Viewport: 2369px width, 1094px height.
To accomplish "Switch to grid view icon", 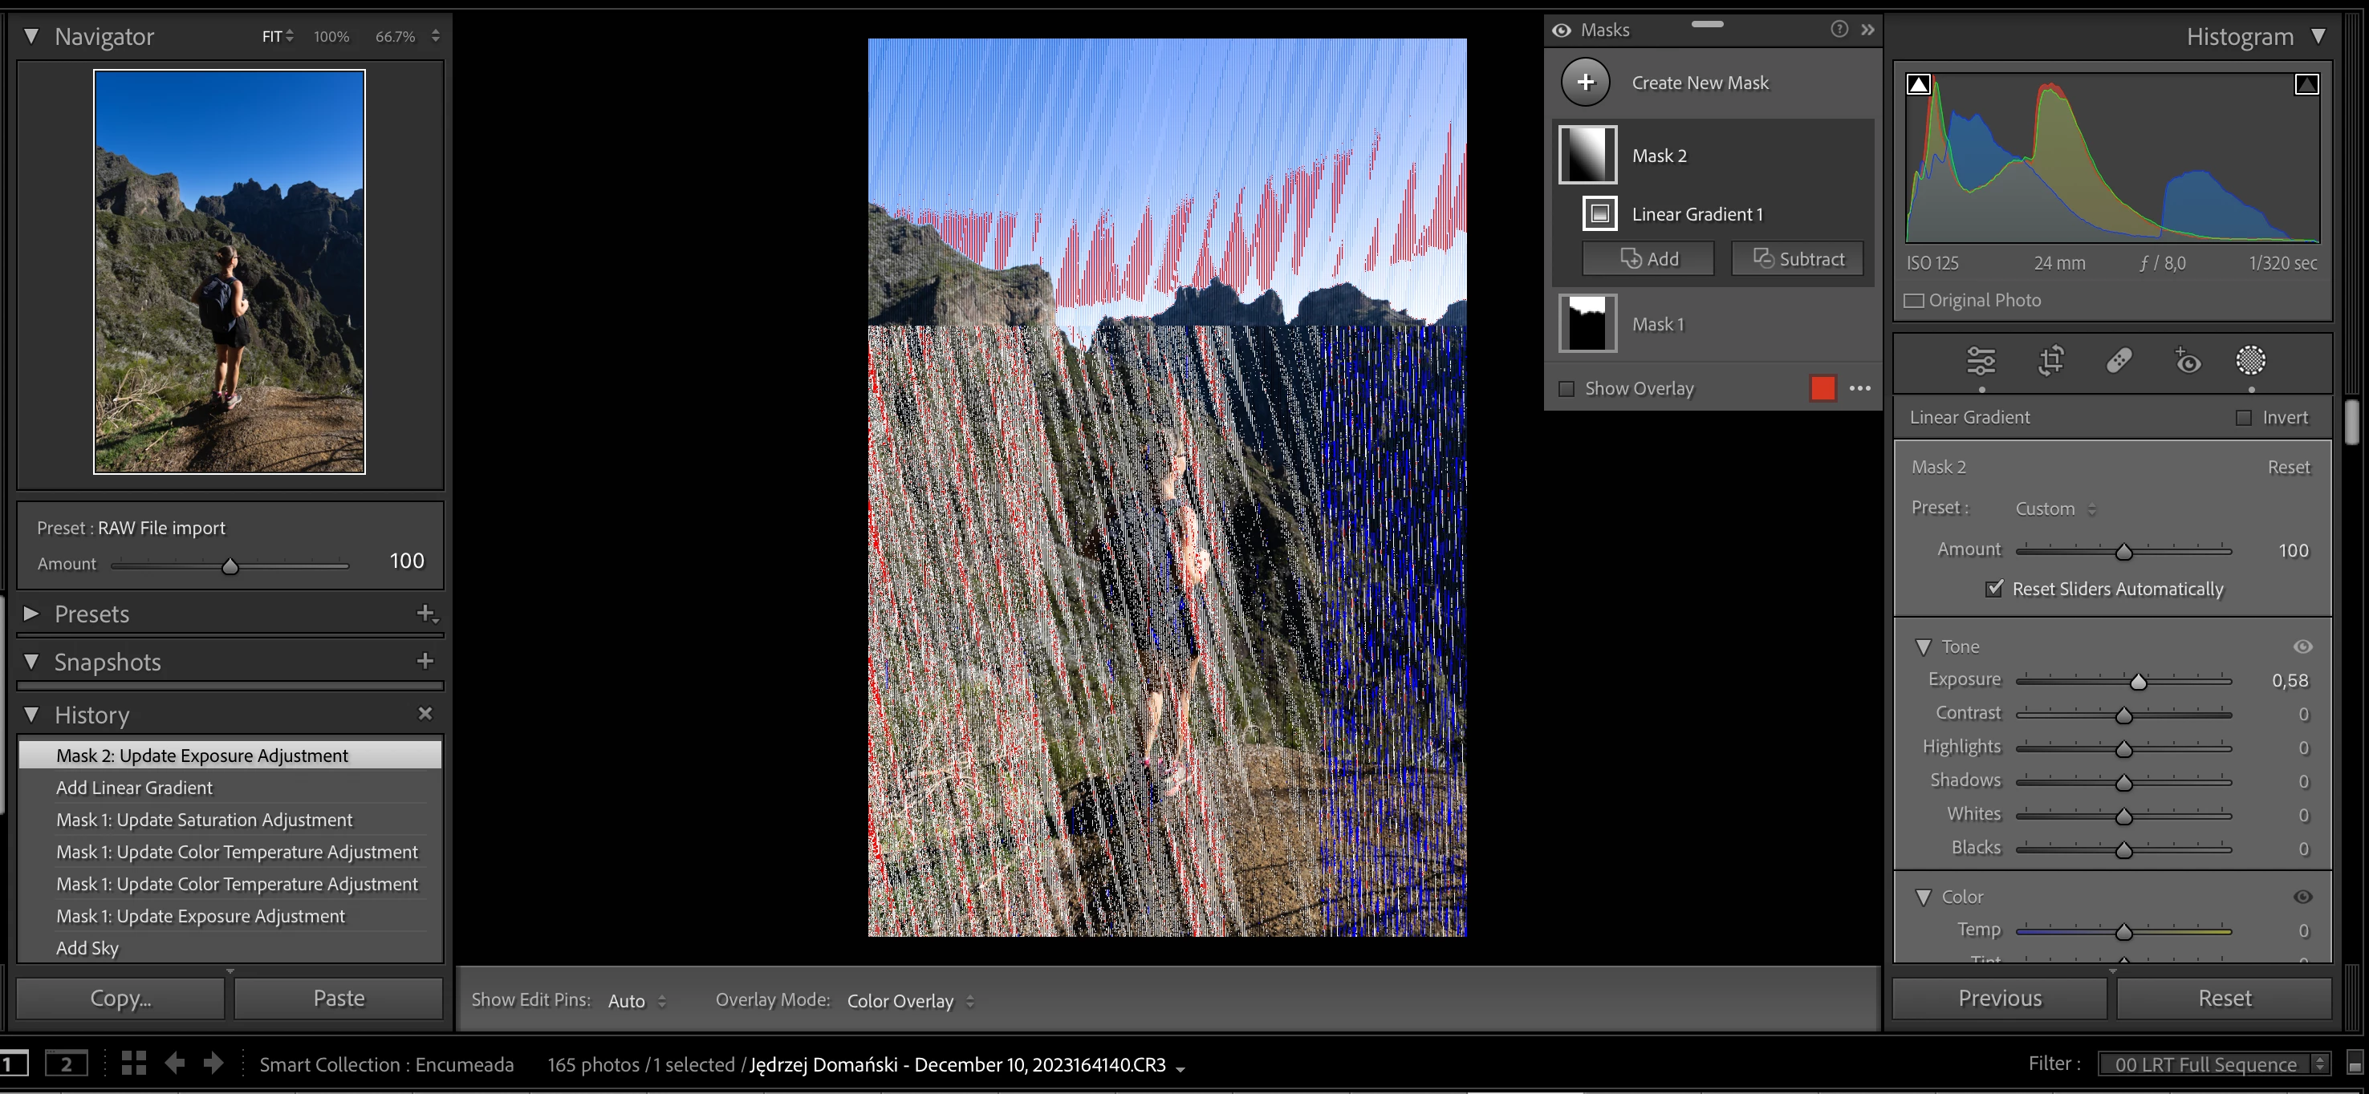I will (134, 1064).
